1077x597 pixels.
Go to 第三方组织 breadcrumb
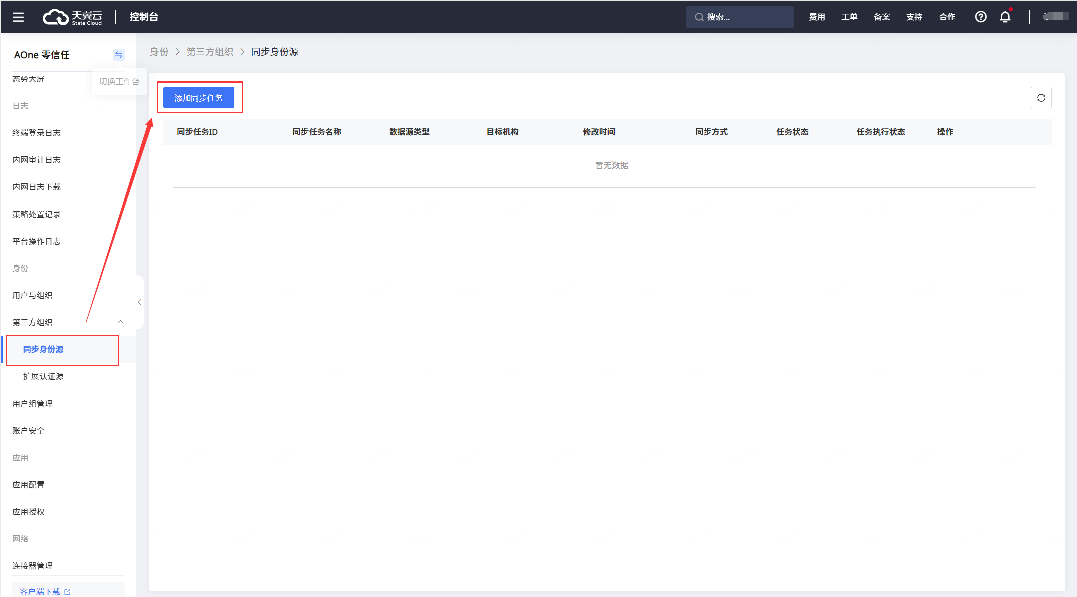[x=210, y=52]
